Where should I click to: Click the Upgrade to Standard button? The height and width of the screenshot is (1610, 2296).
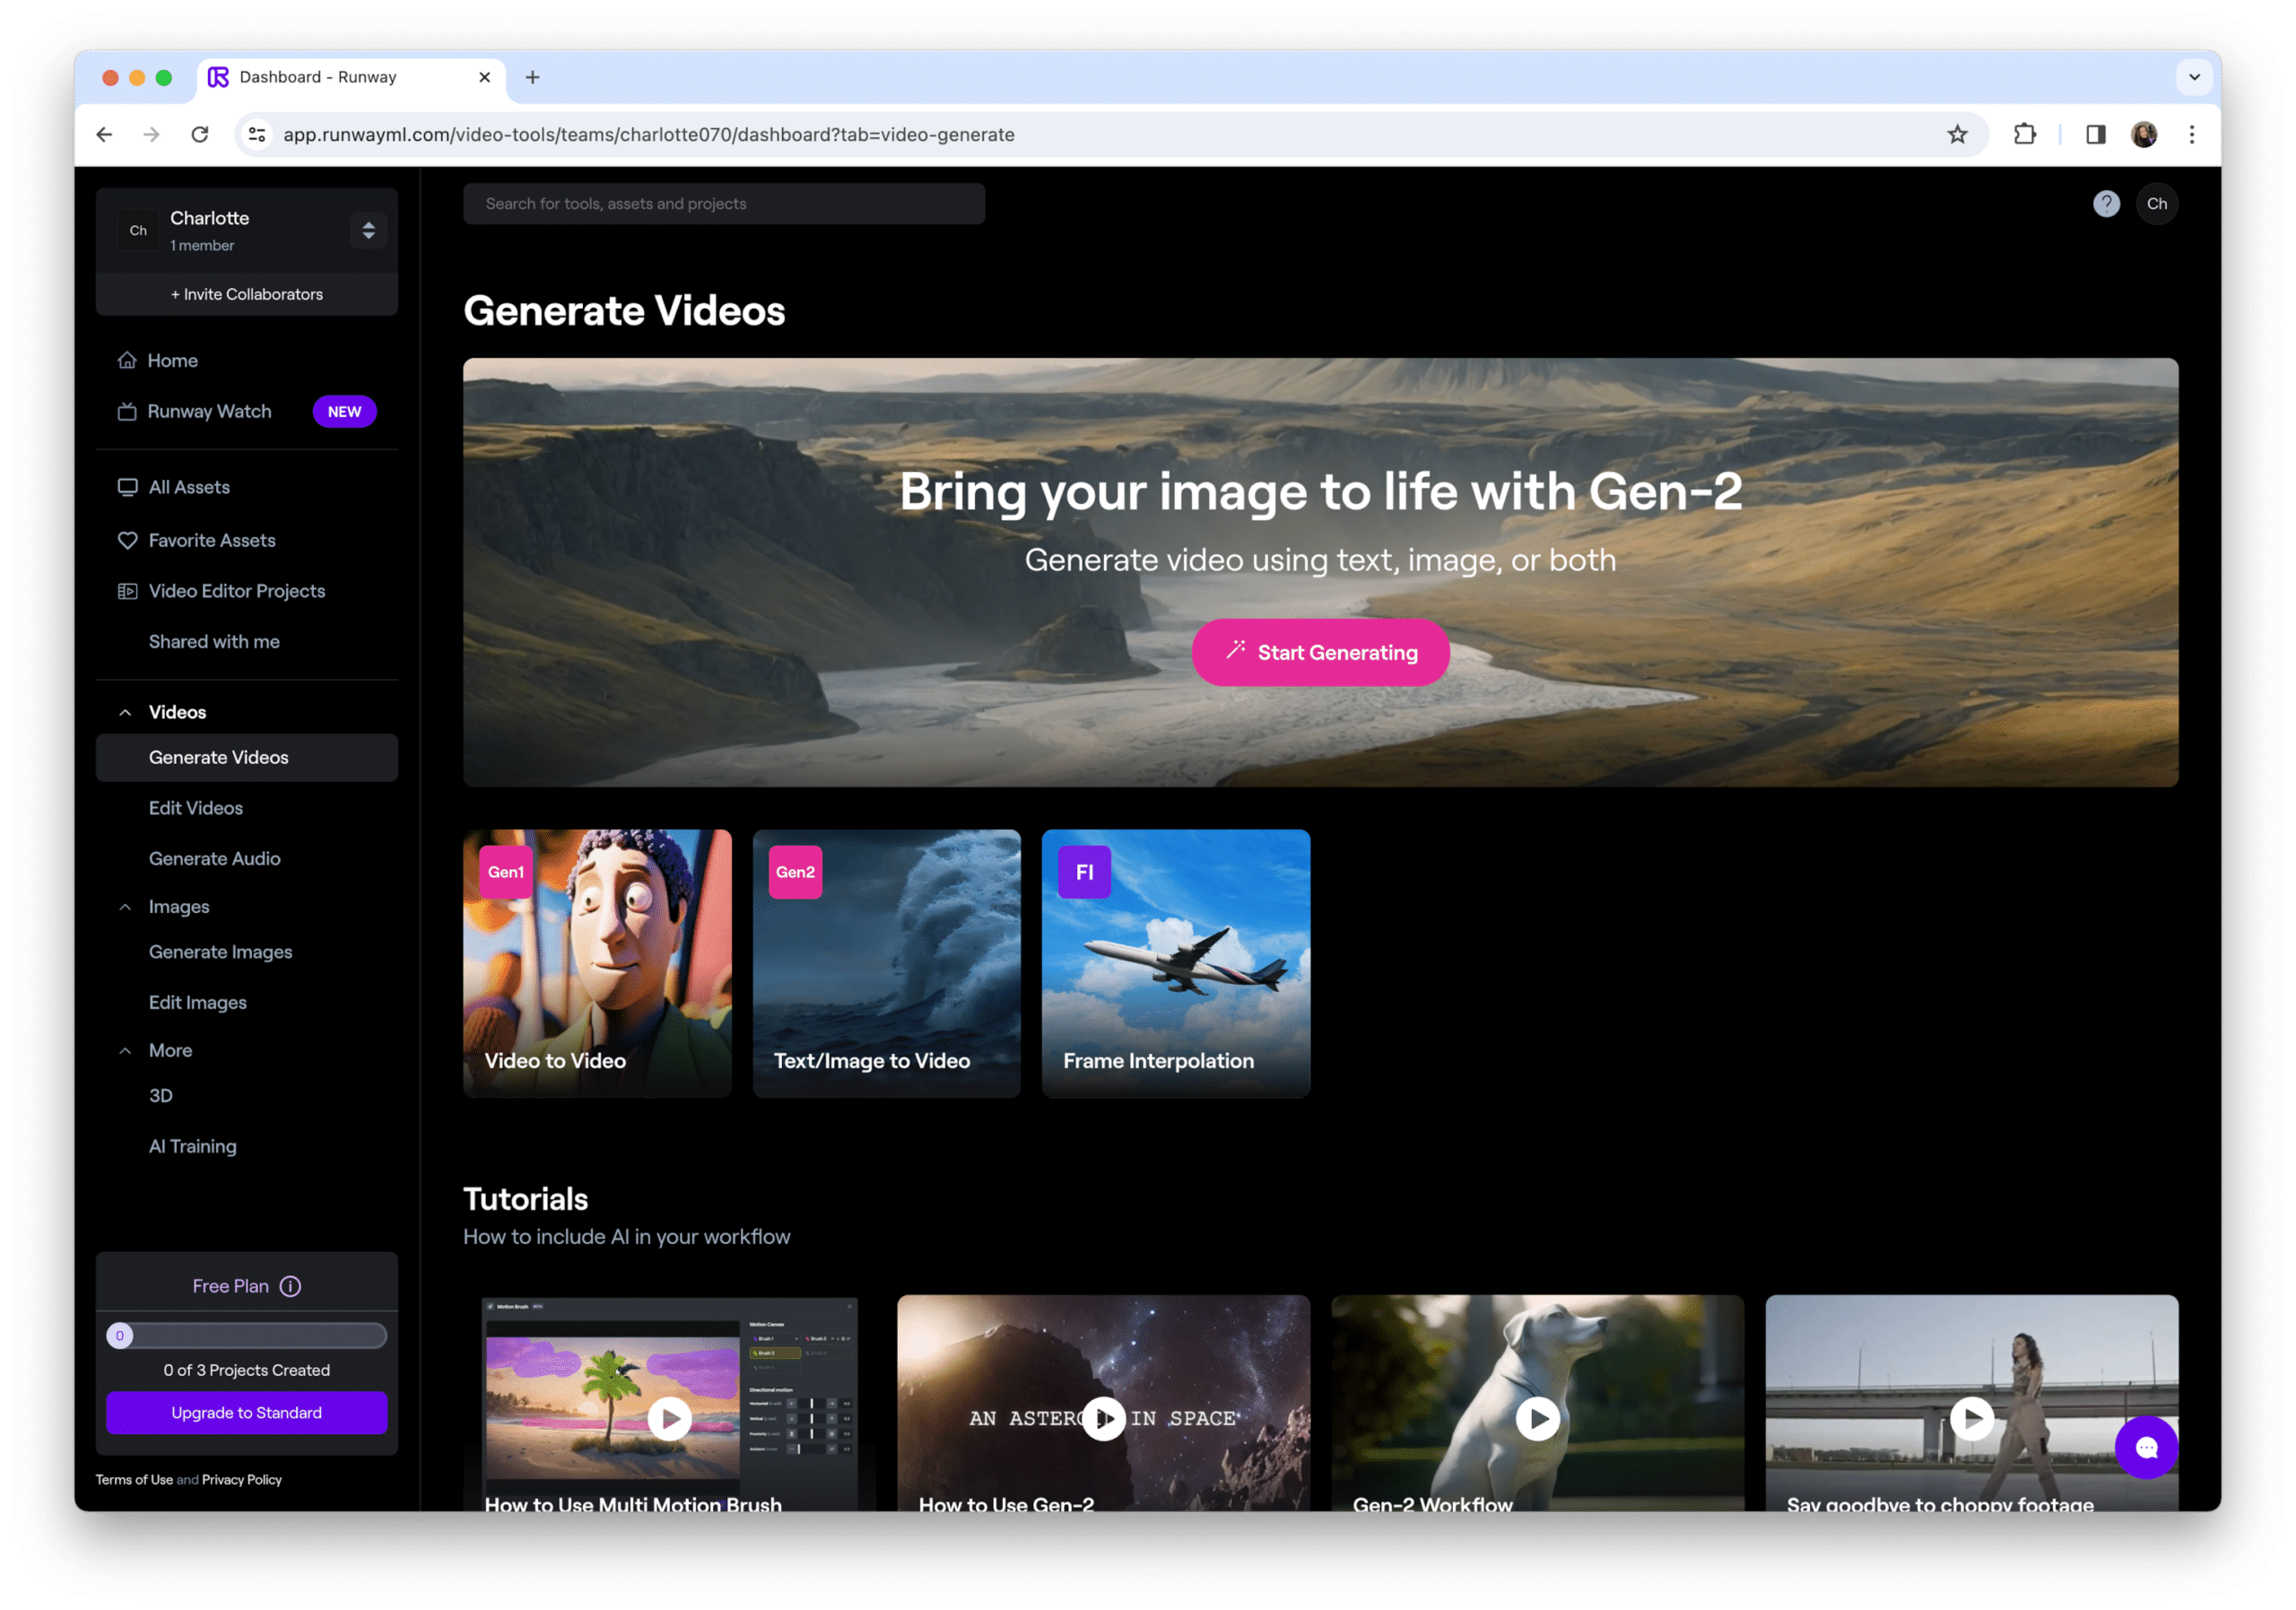click(246, 1413)
